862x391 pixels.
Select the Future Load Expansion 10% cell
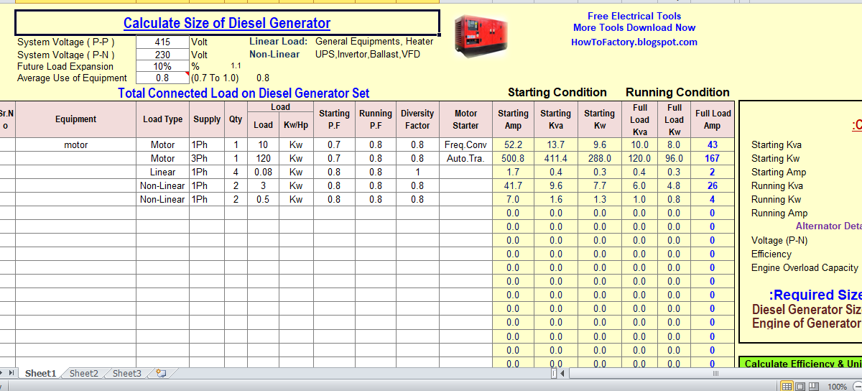pos(162,66)
